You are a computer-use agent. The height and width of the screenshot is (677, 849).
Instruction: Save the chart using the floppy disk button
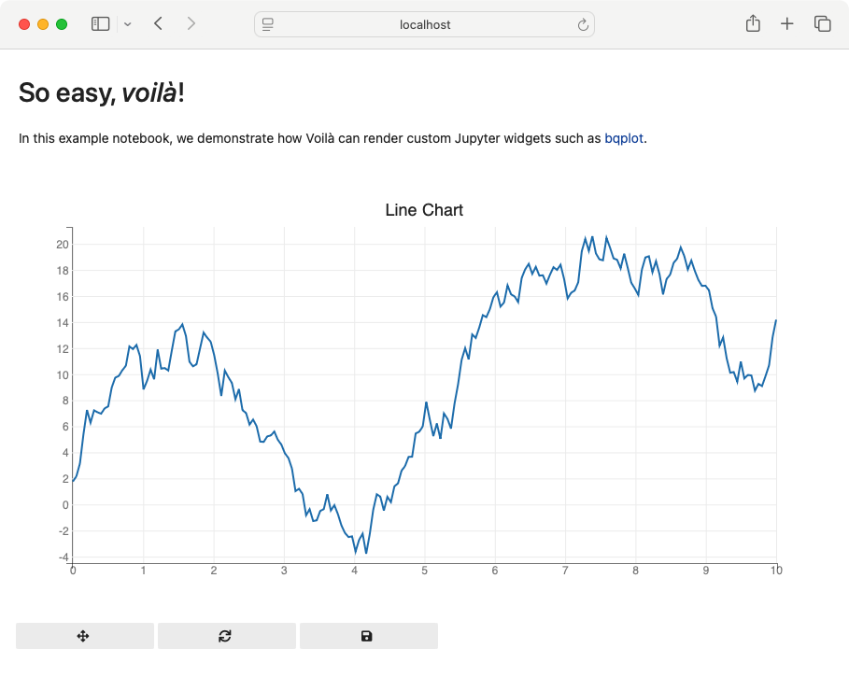[368, 636]
